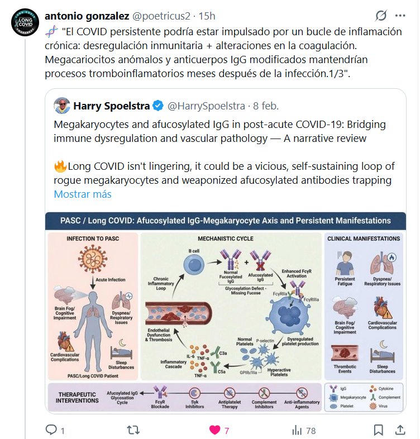Open the @poetricus2 handle link

pyautogui.click(x=161, y=16)
